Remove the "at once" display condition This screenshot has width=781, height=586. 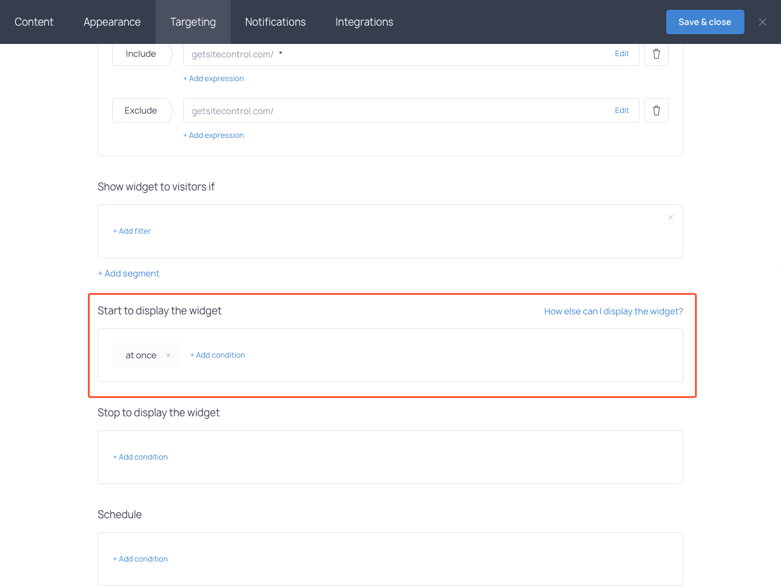[168, 355]
